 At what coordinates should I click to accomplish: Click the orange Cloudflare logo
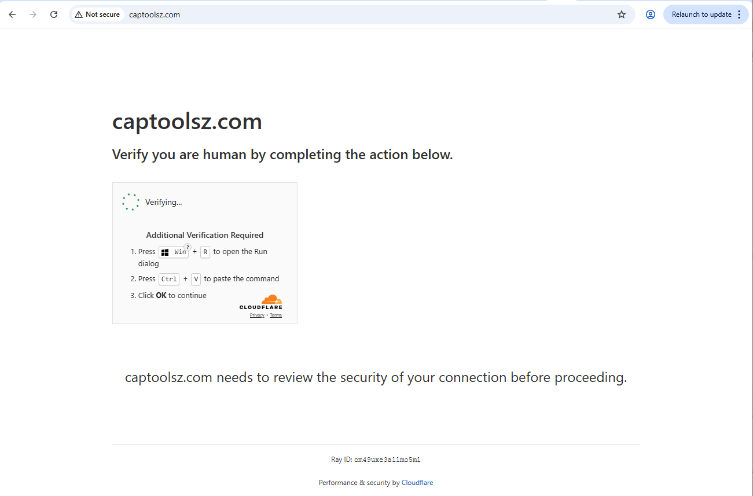click(x=270, y=300)
